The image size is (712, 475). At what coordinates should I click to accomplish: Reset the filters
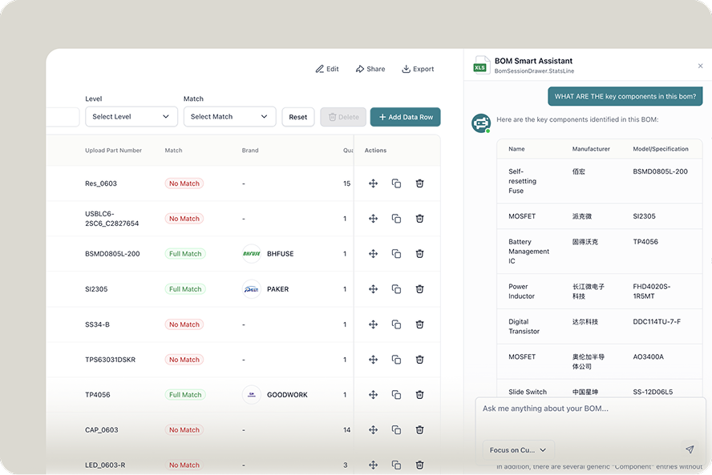[298, 117]
